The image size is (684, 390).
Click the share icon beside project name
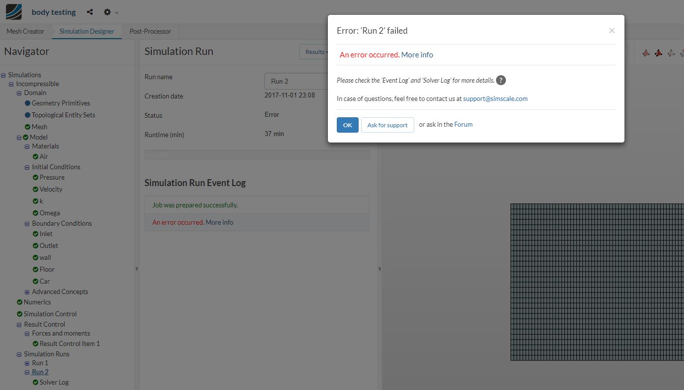pyautogui.click(x=91, y=11)
